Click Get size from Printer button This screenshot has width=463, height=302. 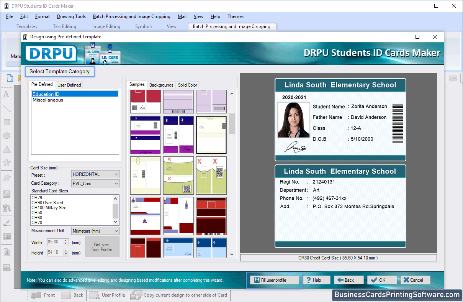click(102, 247)
